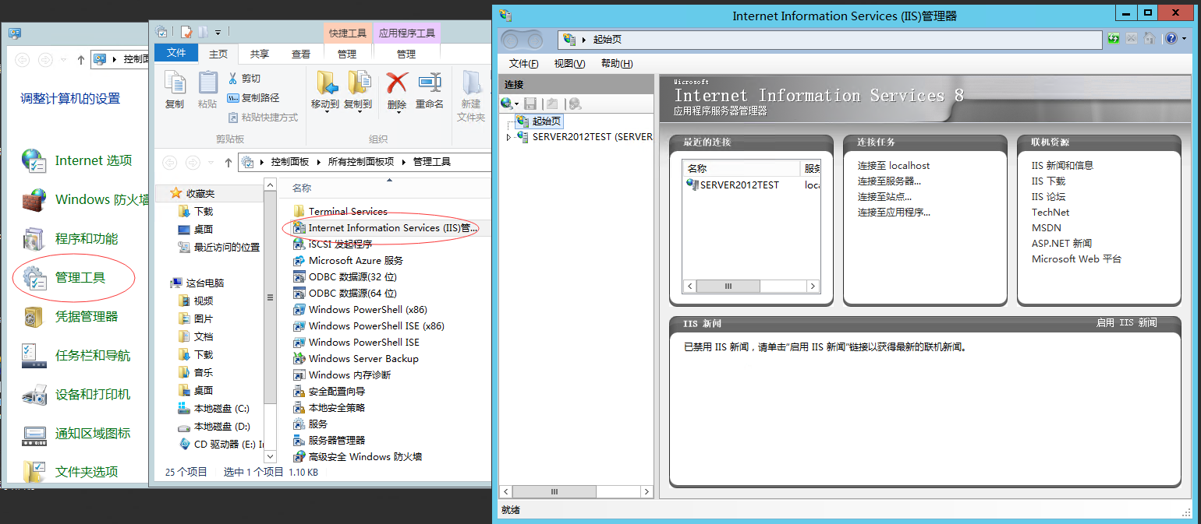
Task: Open the Windows PowerShell ISE shortcut
Action: click(363, 343)
